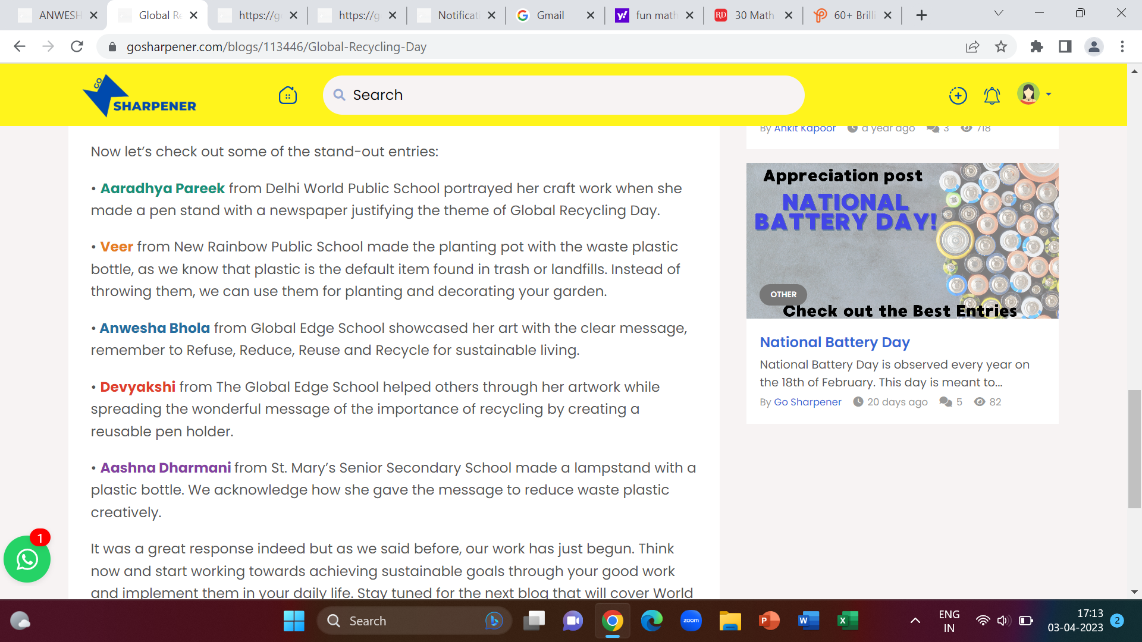The height and width of the screenshot is (642, 1142).
Task: Expand the user avatar dropdown arrow
Action: [1049, 95]
